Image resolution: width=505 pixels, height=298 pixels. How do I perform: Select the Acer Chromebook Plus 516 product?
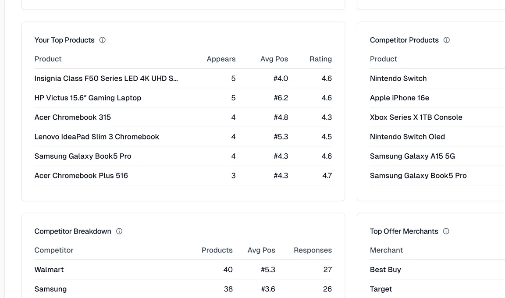pyautogui.click(x=81, y=175)
